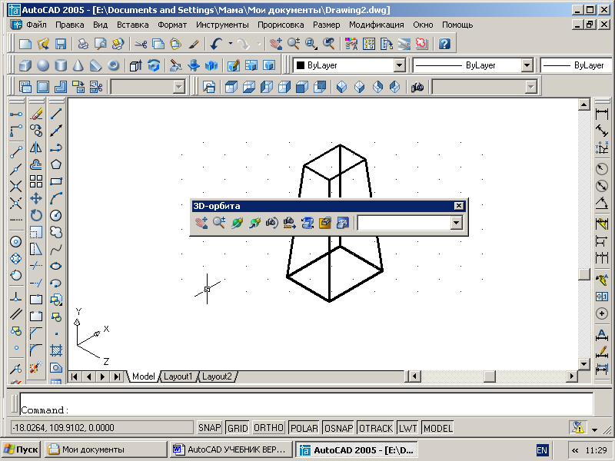Select the Rotate tool

click(36, 215)
